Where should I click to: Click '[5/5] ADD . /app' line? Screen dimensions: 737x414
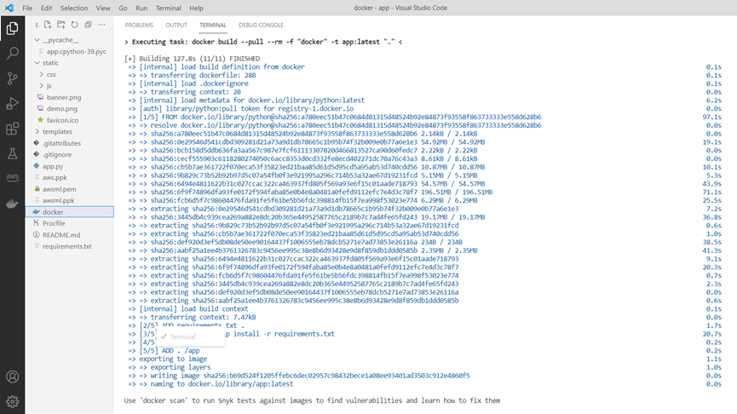point(164,351)
